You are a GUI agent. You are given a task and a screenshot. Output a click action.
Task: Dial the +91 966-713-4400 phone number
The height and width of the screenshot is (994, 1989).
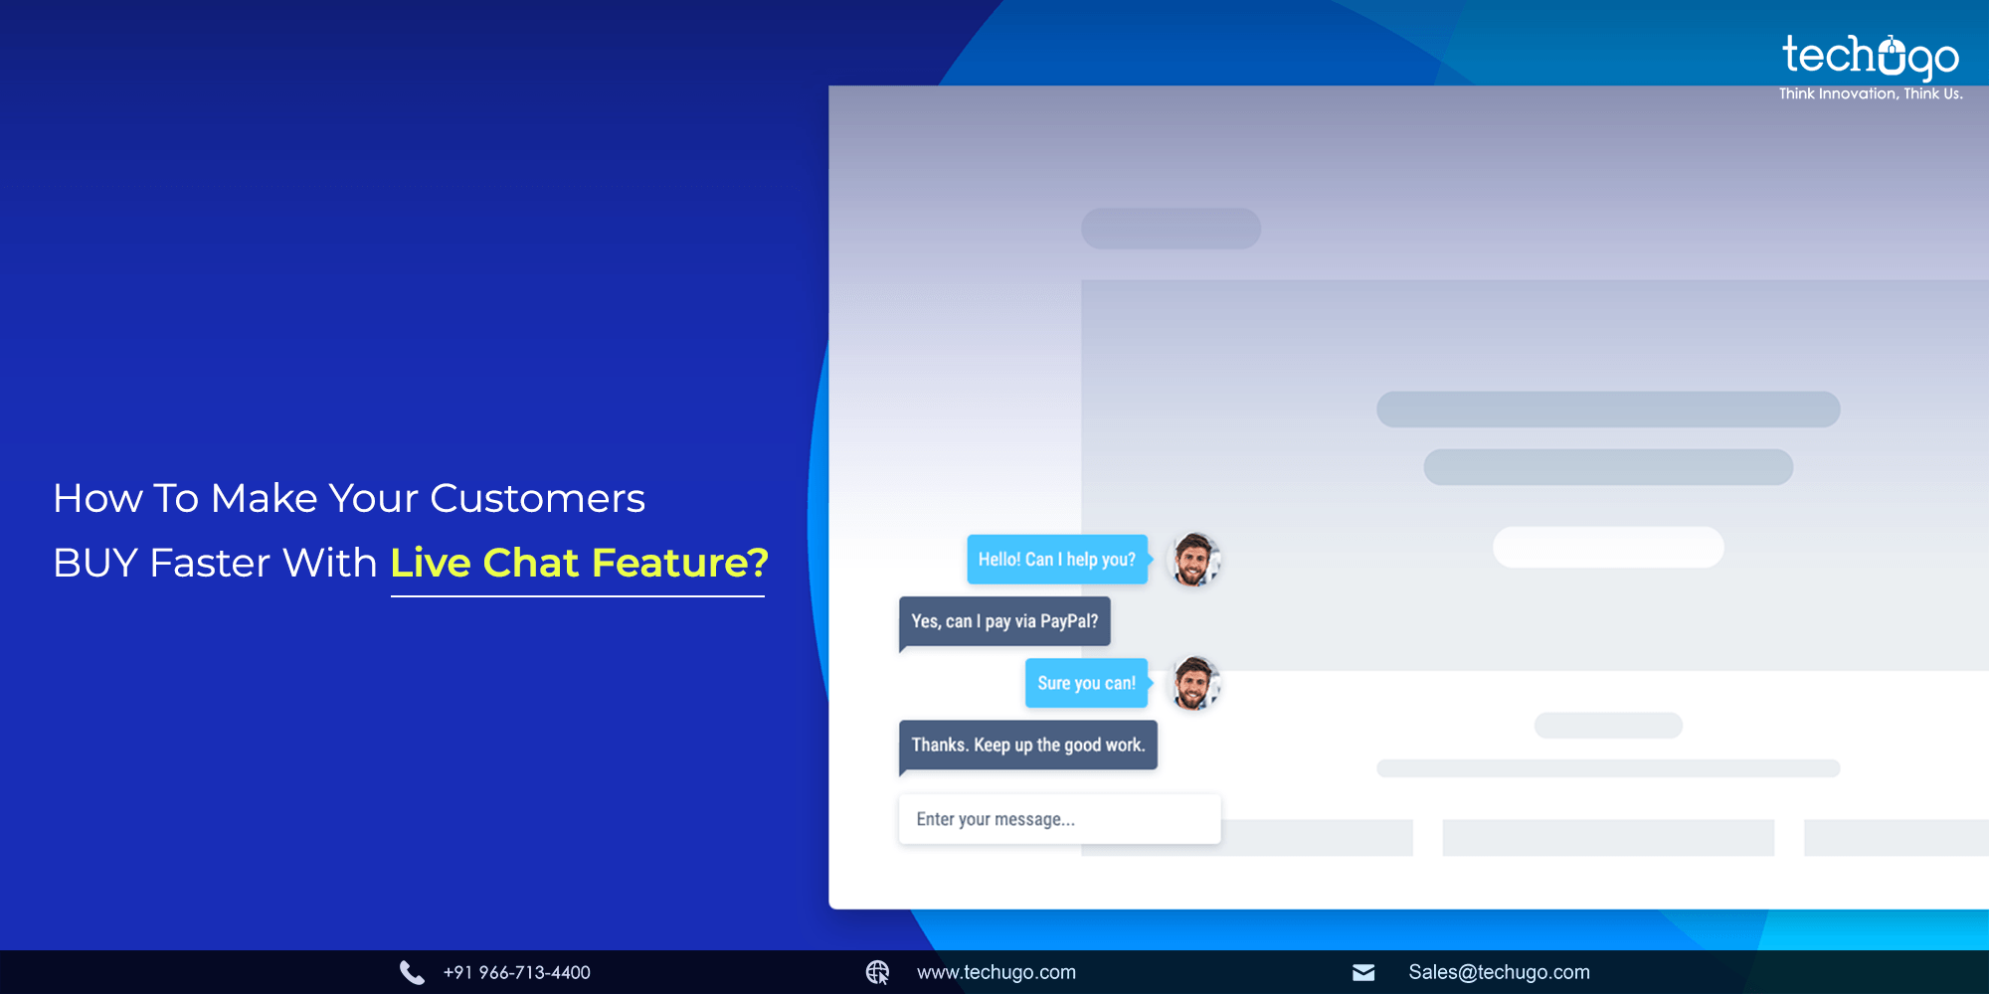click(516, 972)
